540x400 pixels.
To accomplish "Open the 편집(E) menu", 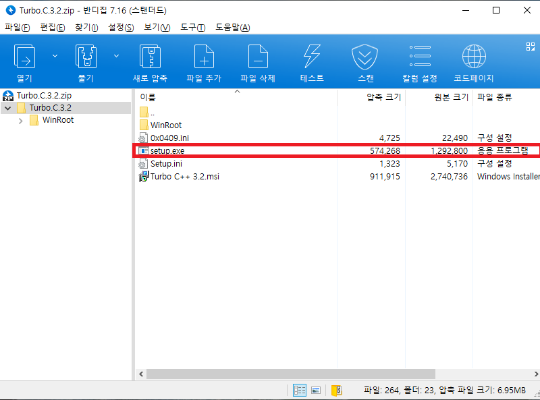I will point(53,28).
